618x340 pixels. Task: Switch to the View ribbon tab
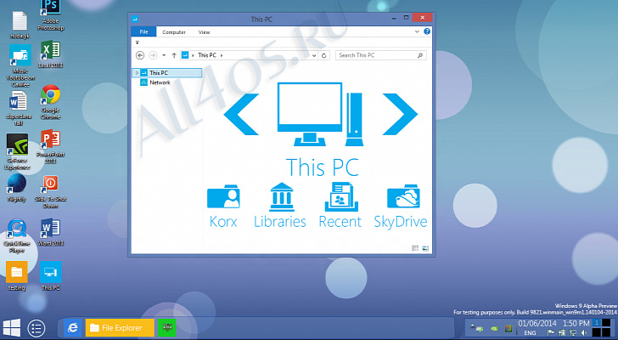[x=204, y=32]
